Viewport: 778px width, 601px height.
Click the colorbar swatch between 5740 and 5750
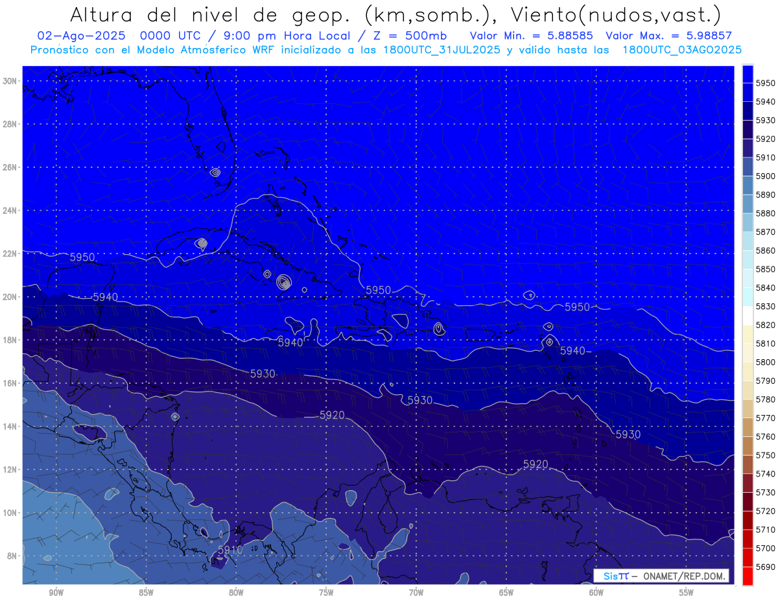click(x=748, y=464)
